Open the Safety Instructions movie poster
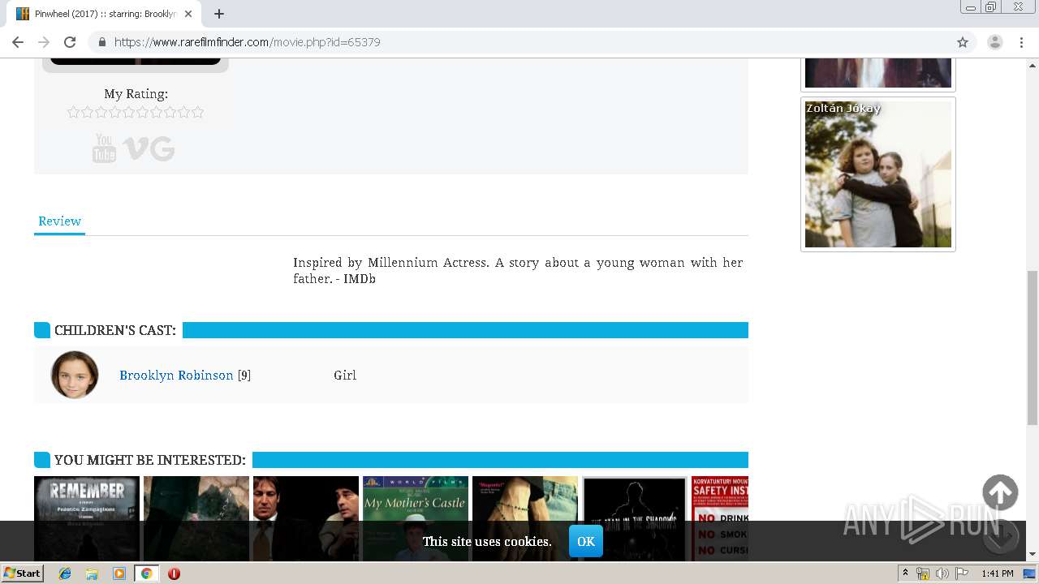Viewport: 1039px width, 584px height. point(720,518)
